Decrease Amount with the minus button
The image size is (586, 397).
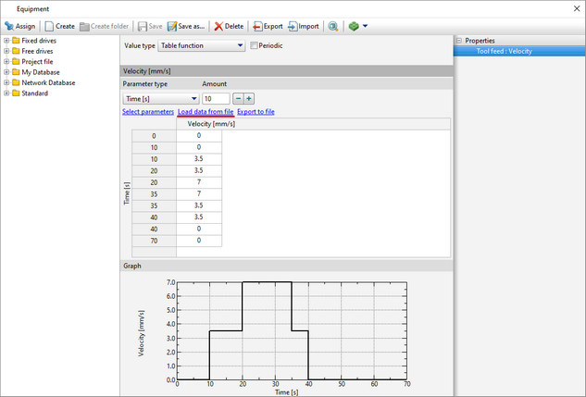pyautogui.click(x=238, y=98)
